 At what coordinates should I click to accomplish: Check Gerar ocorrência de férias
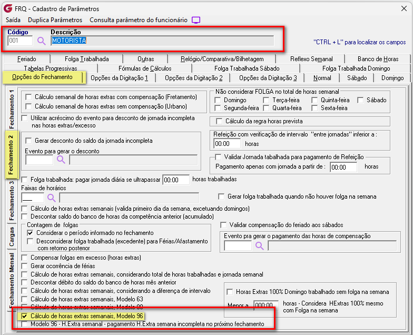click(x=24, y=266)
